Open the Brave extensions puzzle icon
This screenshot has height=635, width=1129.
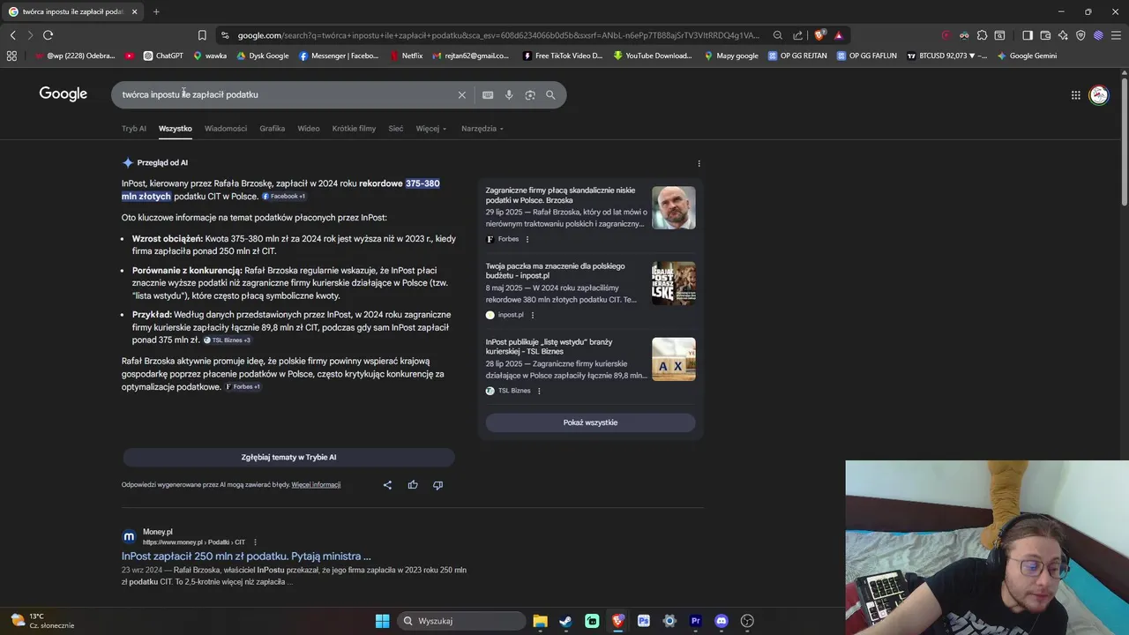982,35
